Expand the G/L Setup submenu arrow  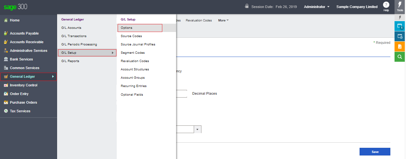113,53
